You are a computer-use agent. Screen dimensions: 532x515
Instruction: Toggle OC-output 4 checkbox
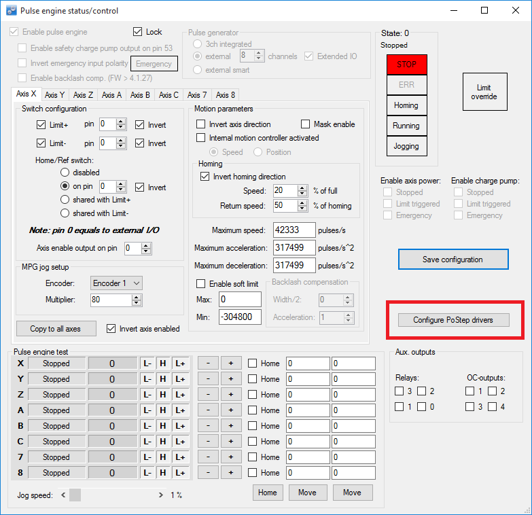tap(492, 406)
